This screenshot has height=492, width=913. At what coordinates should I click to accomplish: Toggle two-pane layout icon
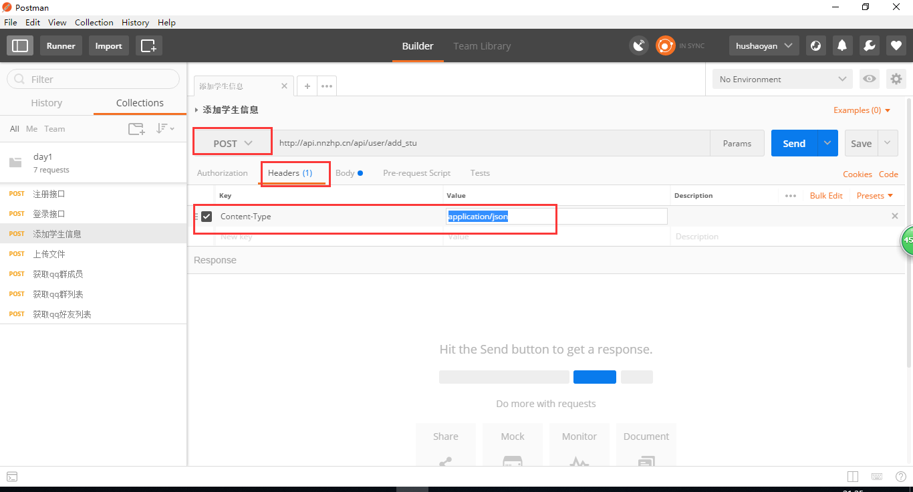(853, 477)
